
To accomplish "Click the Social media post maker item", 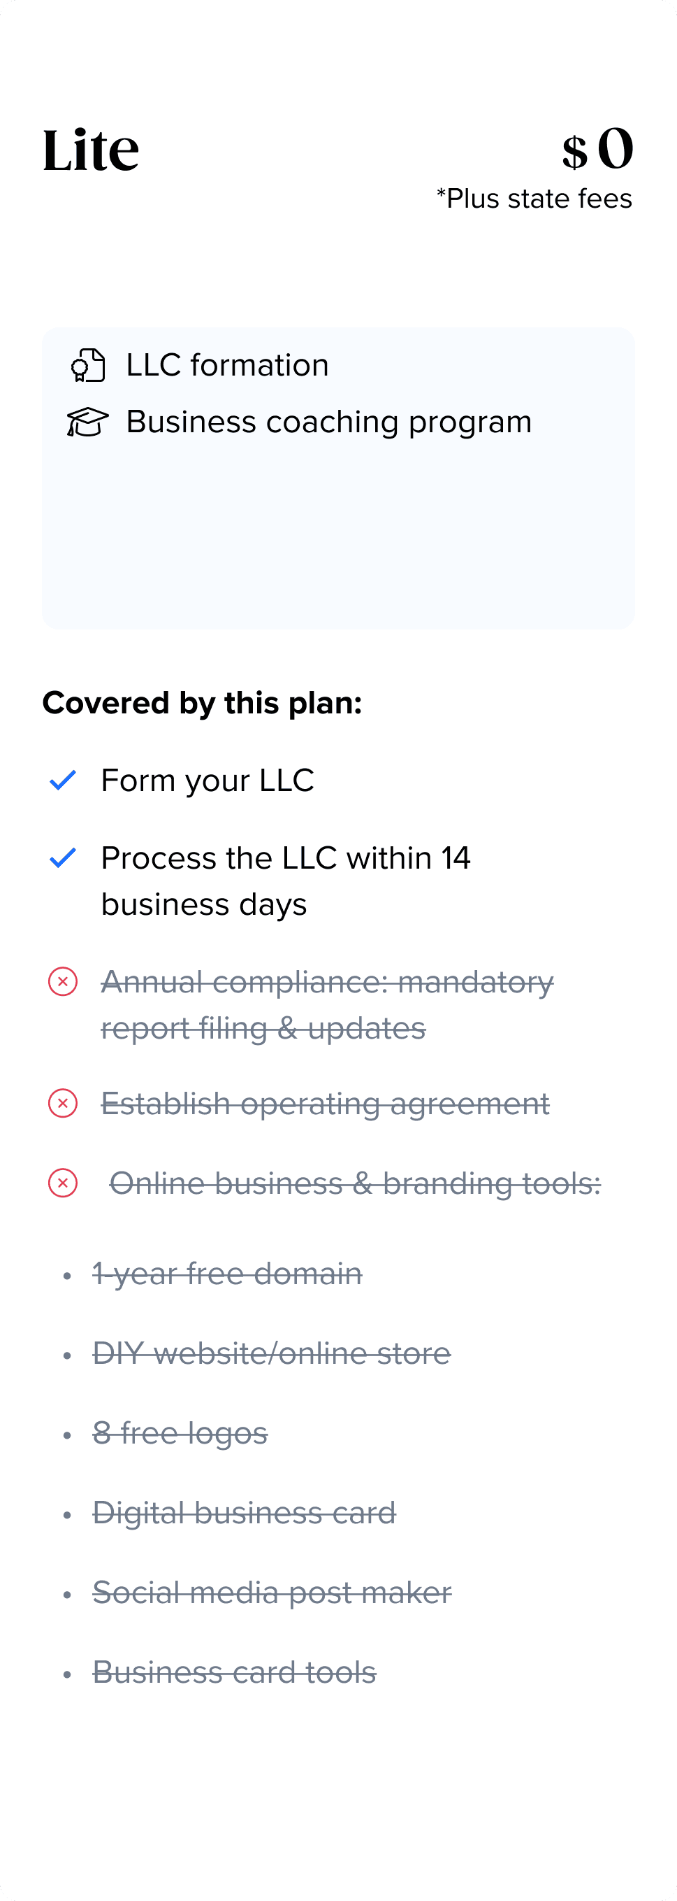I will click(271, 1593).
